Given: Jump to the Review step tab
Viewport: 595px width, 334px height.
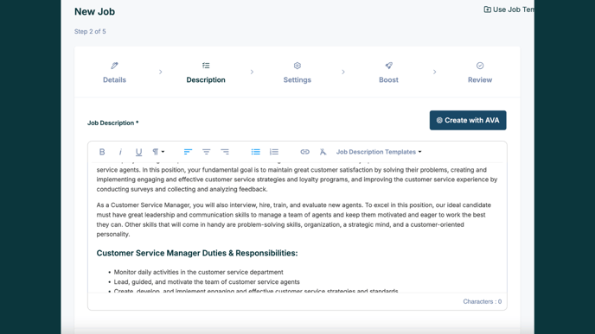Looking at the screenshot, I should click(x=480, y=72).
